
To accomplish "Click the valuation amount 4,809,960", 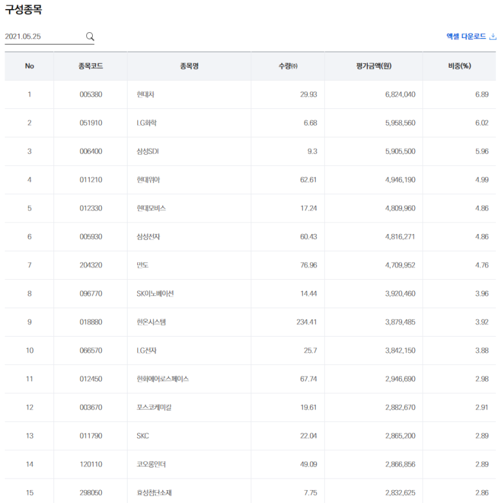I will (x=400, y=208).
